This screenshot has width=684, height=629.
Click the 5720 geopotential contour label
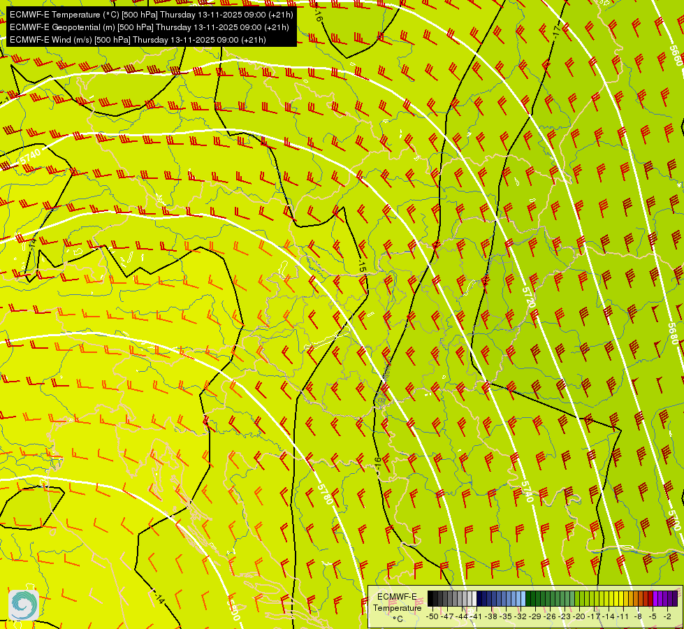pos(529,297)
